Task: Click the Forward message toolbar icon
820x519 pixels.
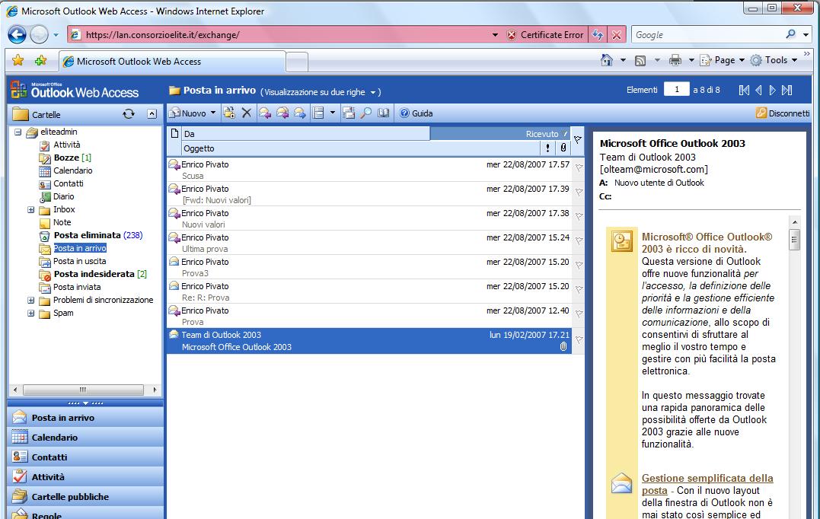Action: coord(300,113)
